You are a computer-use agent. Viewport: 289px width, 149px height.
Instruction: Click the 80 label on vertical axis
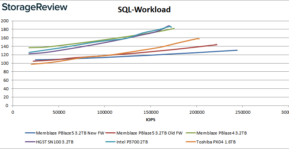6,72
